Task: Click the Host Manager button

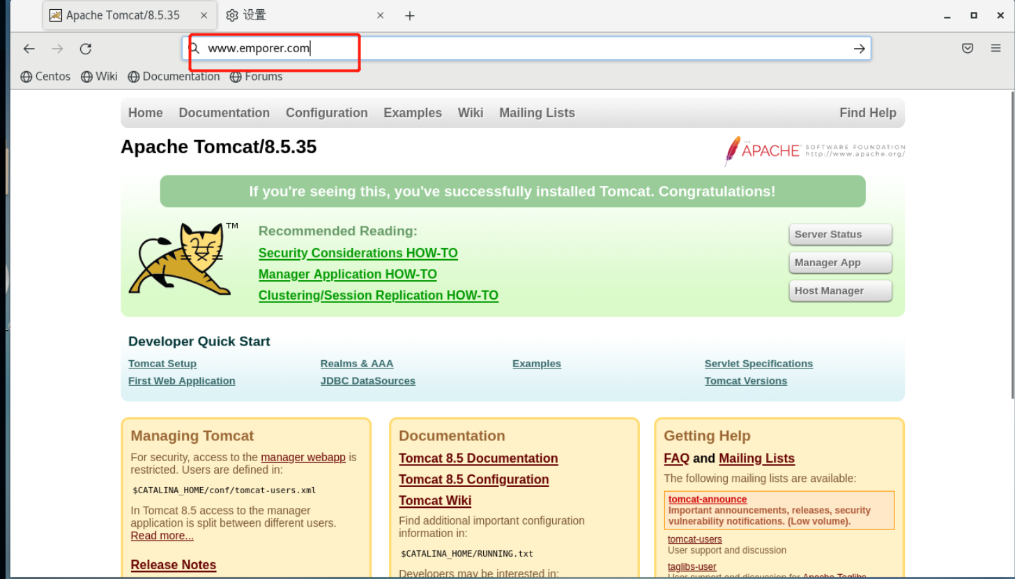Action: coord(840,291)
